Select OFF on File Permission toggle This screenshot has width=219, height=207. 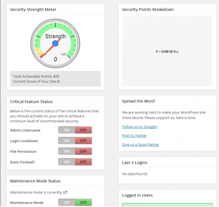(x=83, y=151)
